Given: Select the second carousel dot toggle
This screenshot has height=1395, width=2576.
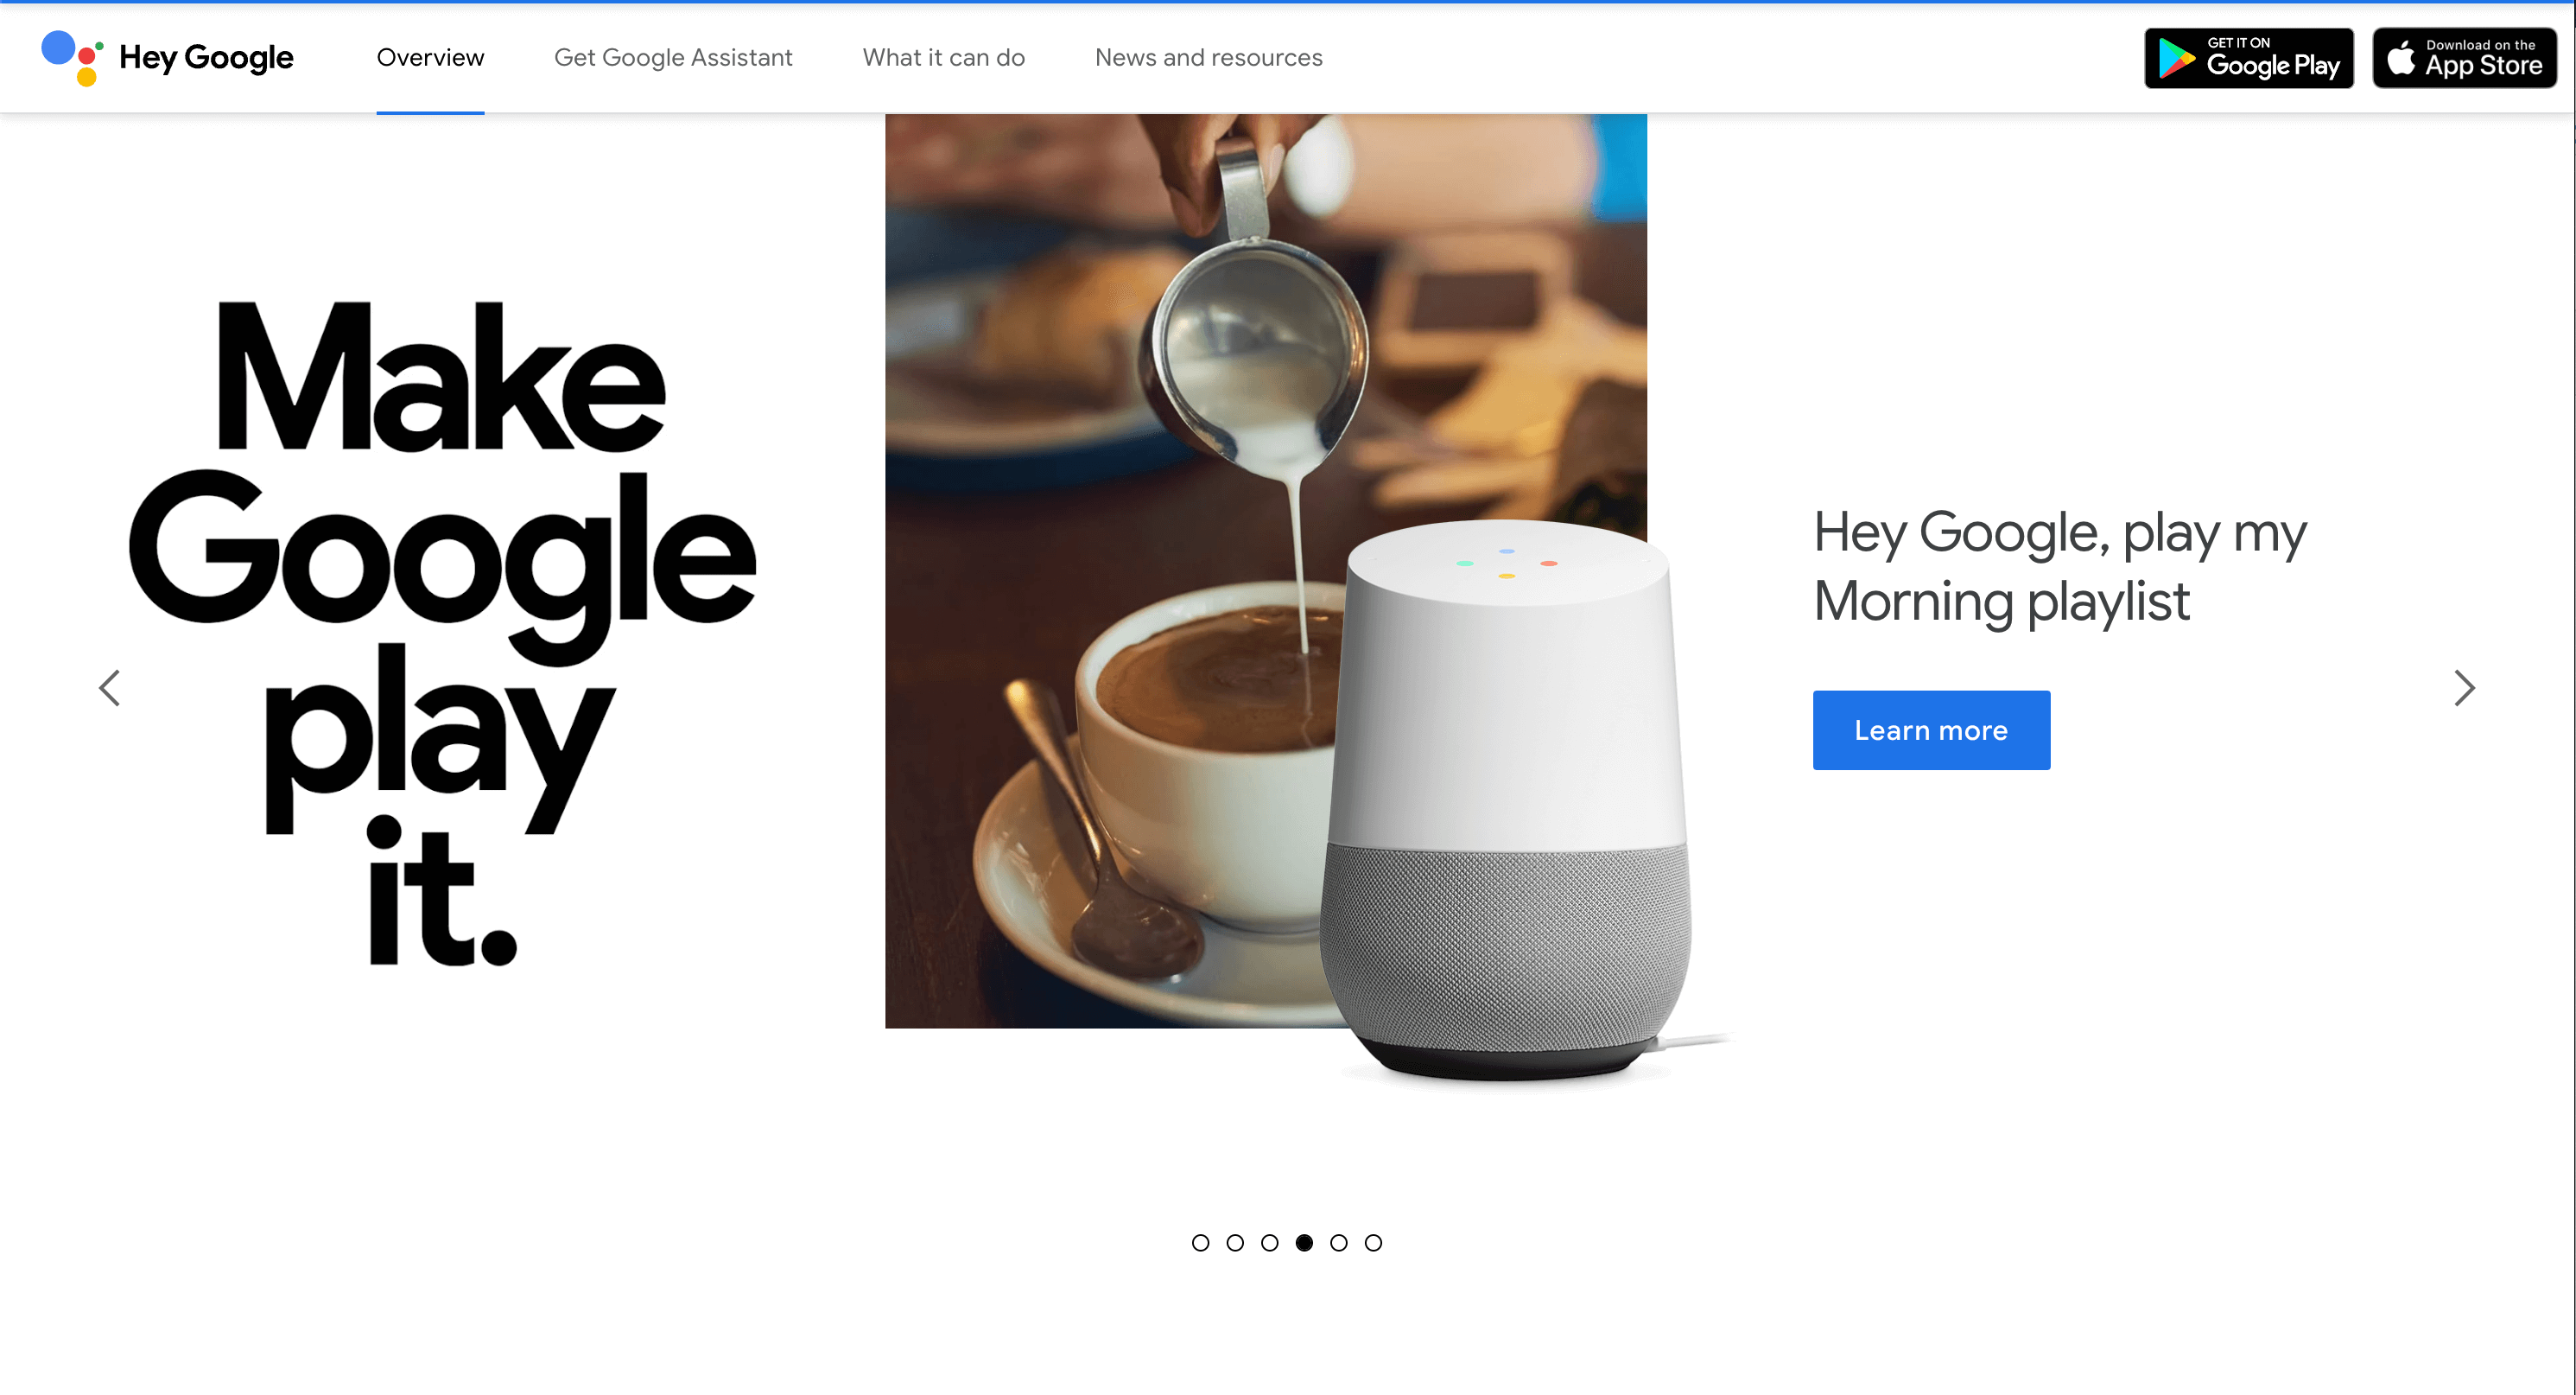Looking at the screenshot, I should pos(1235,1242).
